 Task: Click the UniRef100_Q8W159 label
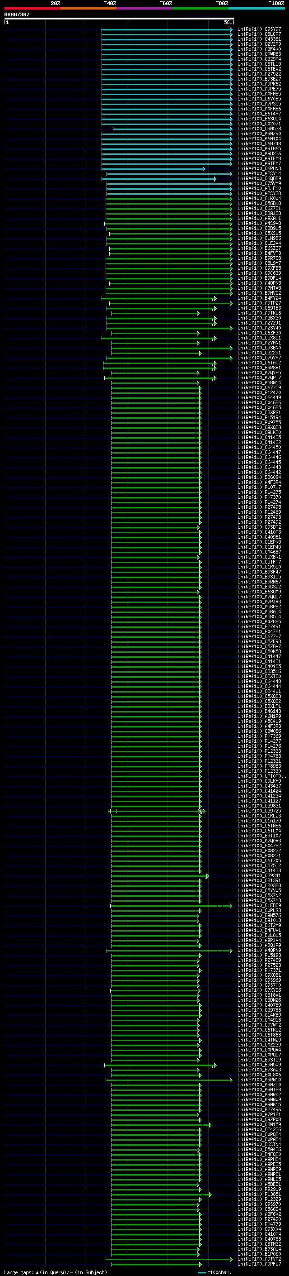click(x=259, y=1124)
